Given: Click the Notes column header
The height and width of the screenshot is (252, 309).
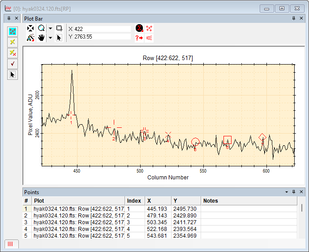Looking at the screenshot, I should coord(210,201).
